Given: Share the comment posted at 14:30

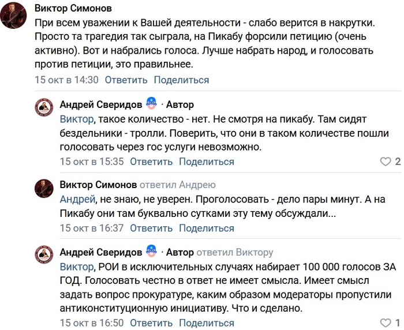Looking at the screenshot, I should 181,80.
